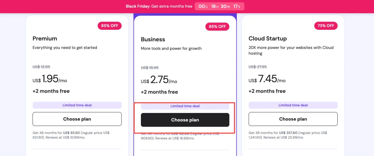Viewport: 374px width, 156px height.
Task: Click Choose plan under Premium
Action: (77, 119)
